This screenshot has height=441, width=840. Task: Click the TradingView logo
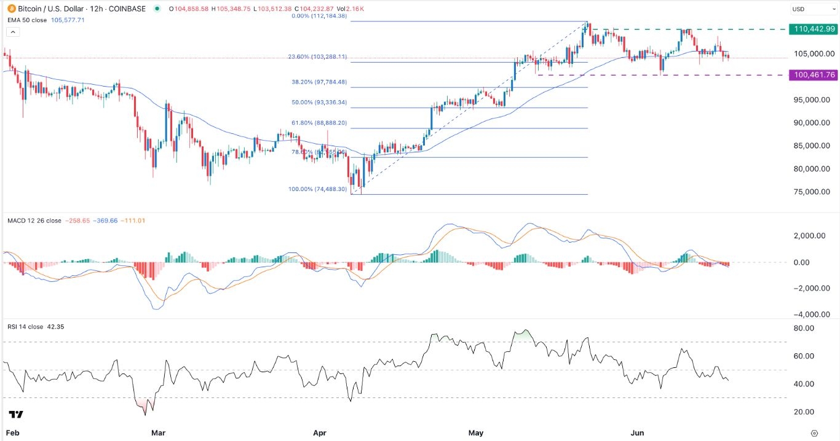[17, 415]
